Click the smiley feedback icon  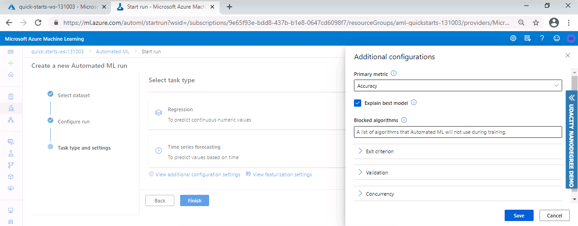pos(556,38)
